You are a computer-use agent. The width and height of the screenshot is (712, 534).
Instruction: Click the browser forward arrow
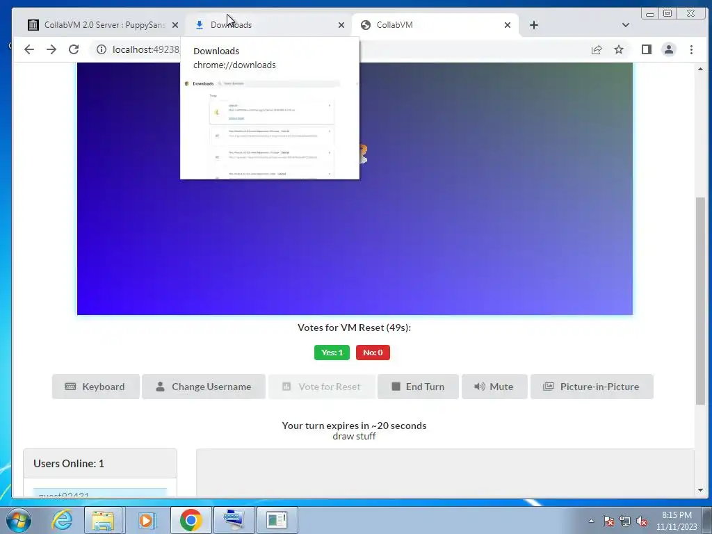51,49
